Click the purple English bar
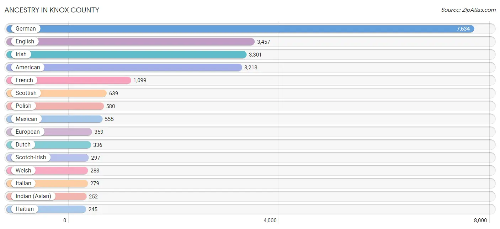The height and width of the screenshot is (229, 500). click(131, 42)
